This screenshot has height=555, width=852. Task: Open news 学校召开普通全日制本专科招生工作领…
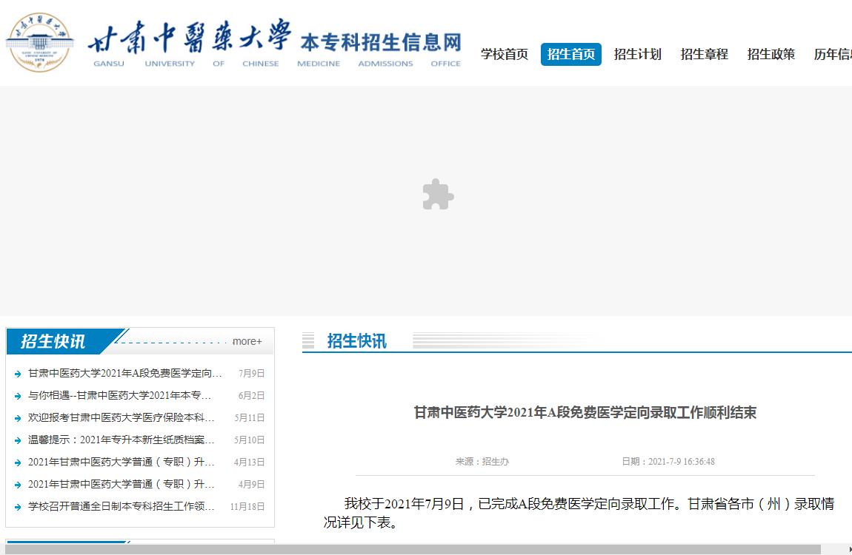coord(122,507)
